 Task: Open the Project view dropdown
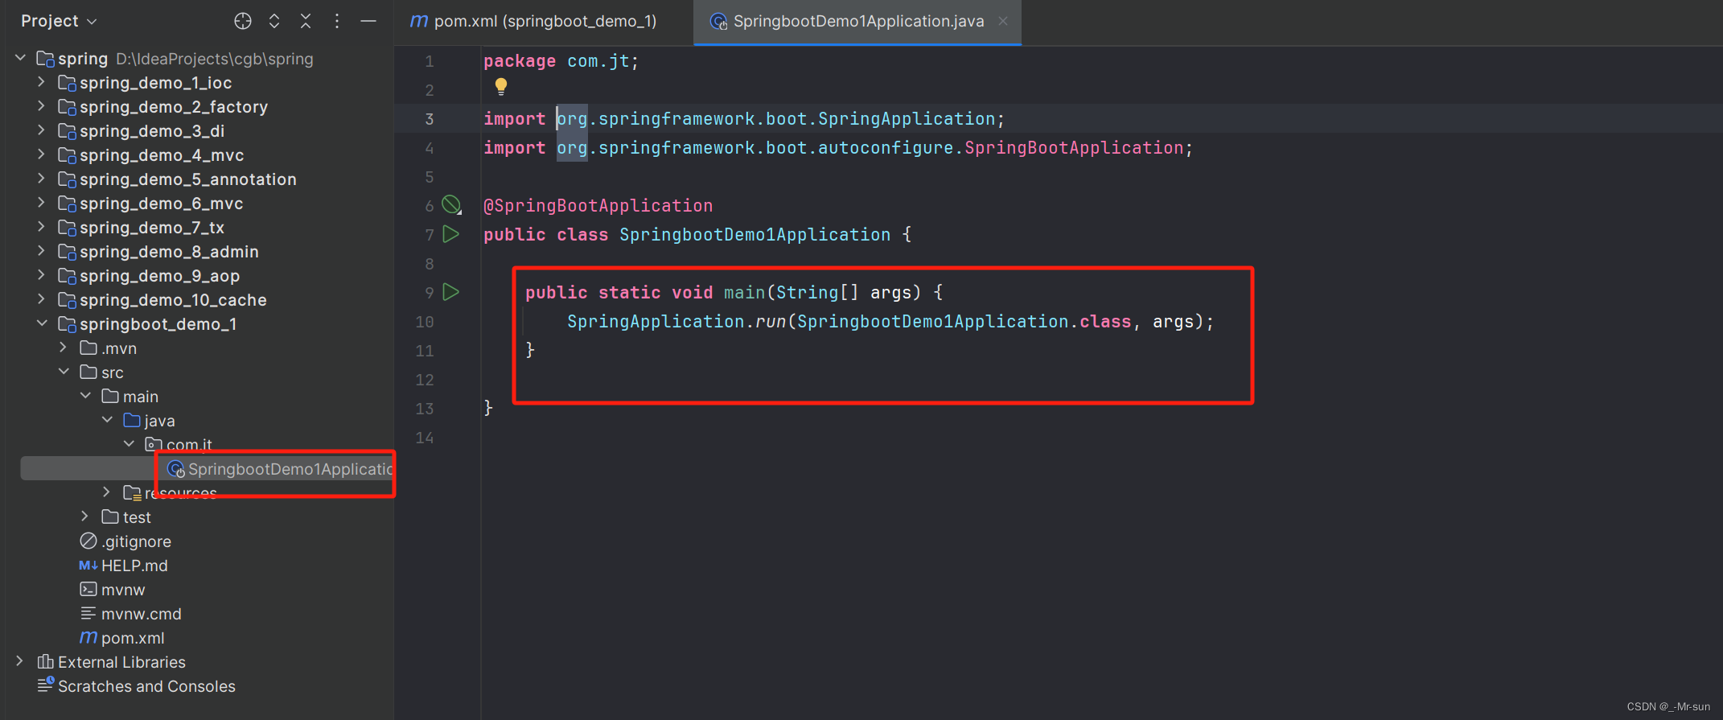click(x=59, y=21)
